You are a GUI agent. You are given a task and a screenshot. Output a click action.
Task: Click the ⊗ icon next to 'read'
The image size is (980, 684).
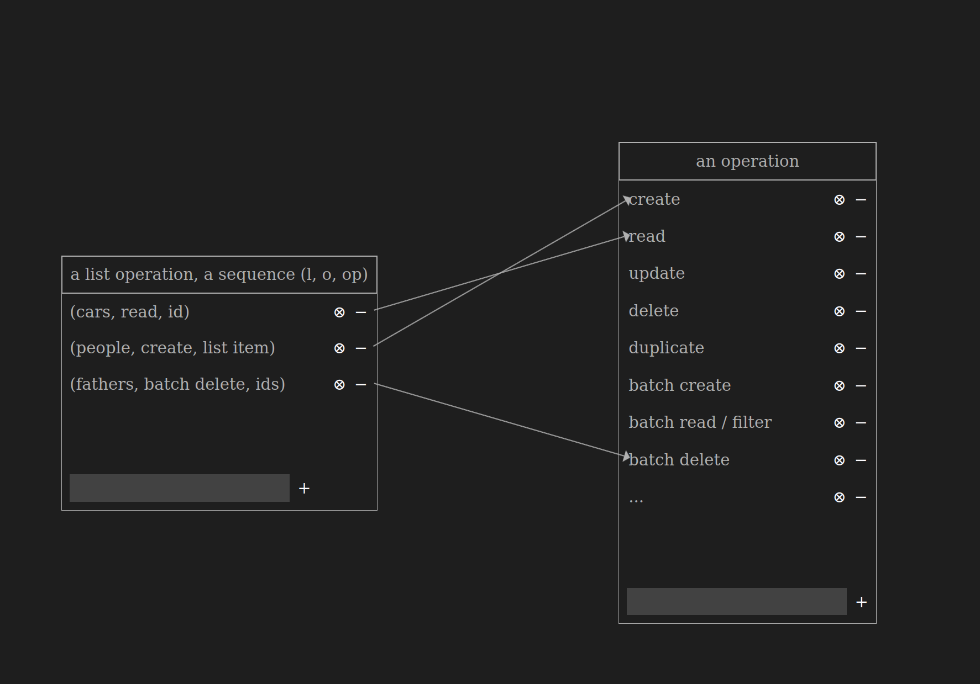coord(839,237)
